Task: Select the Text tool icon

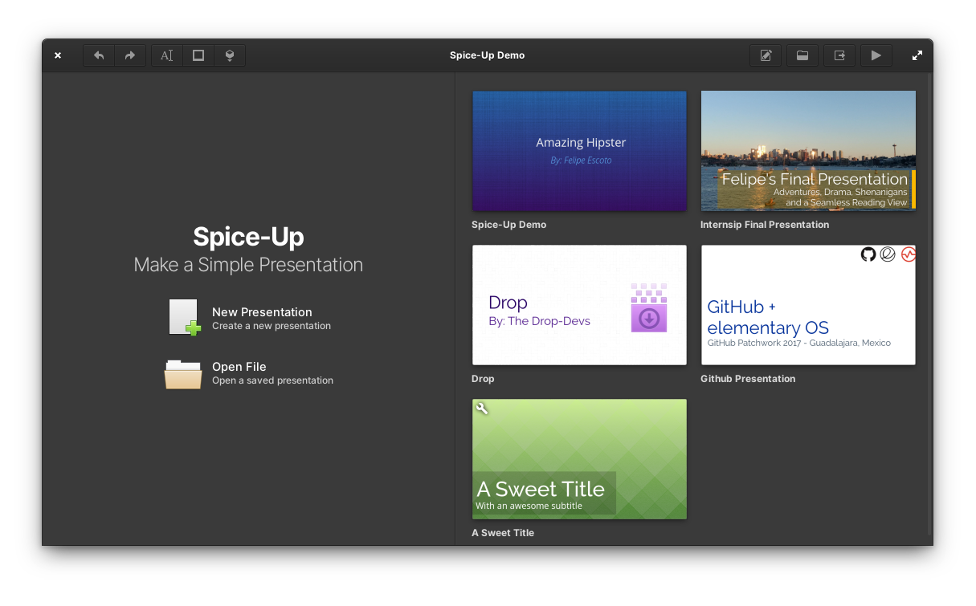Action: (166, 55)
